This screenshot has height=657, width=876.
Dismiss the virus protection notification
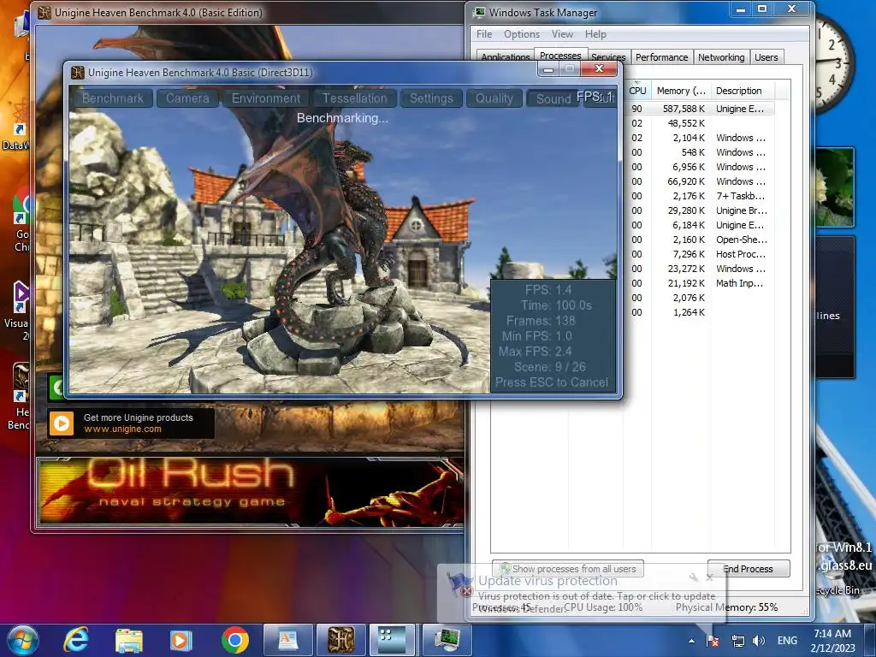709,577
